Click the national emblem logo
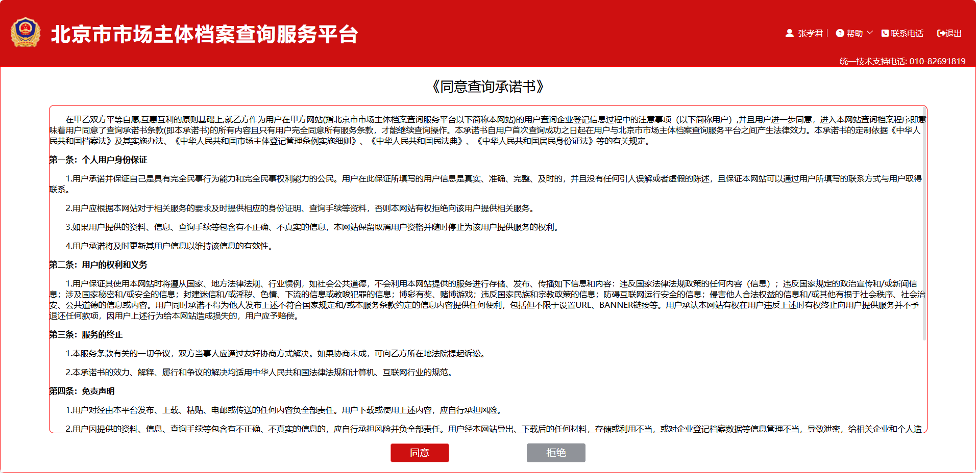Image resolution: width=976 pixels, height=473 pixels. coord(26,32)
